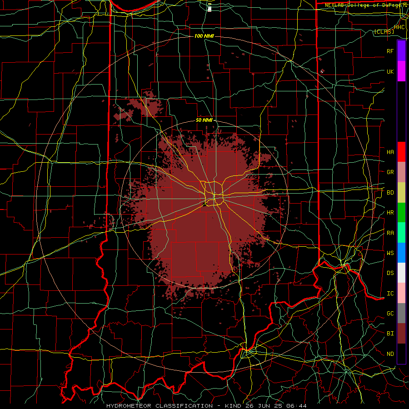Click the 06:44 timestamp

297,406
